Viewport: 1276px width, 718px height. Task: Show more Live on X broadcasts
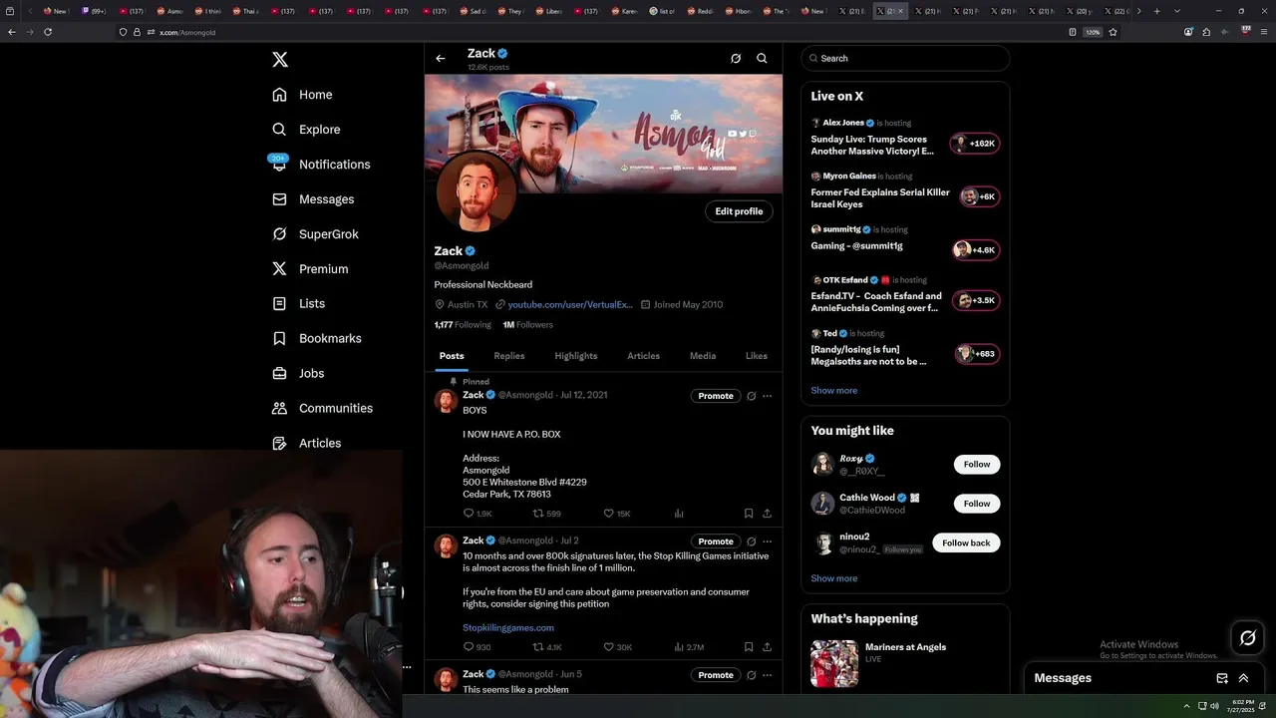tap(833, 390)
